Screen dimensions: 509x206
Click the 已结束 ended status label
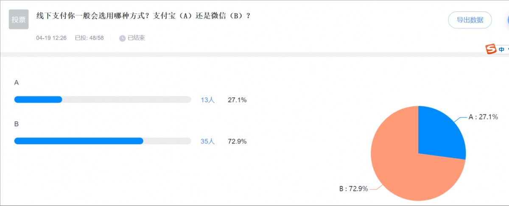[136, 38]
